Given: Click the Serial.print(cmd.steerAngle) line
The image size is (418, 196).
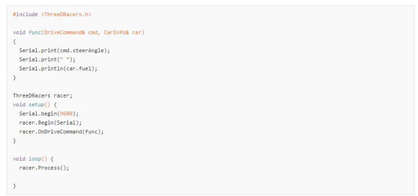Looking at the screenshot, I should [64, 51].
